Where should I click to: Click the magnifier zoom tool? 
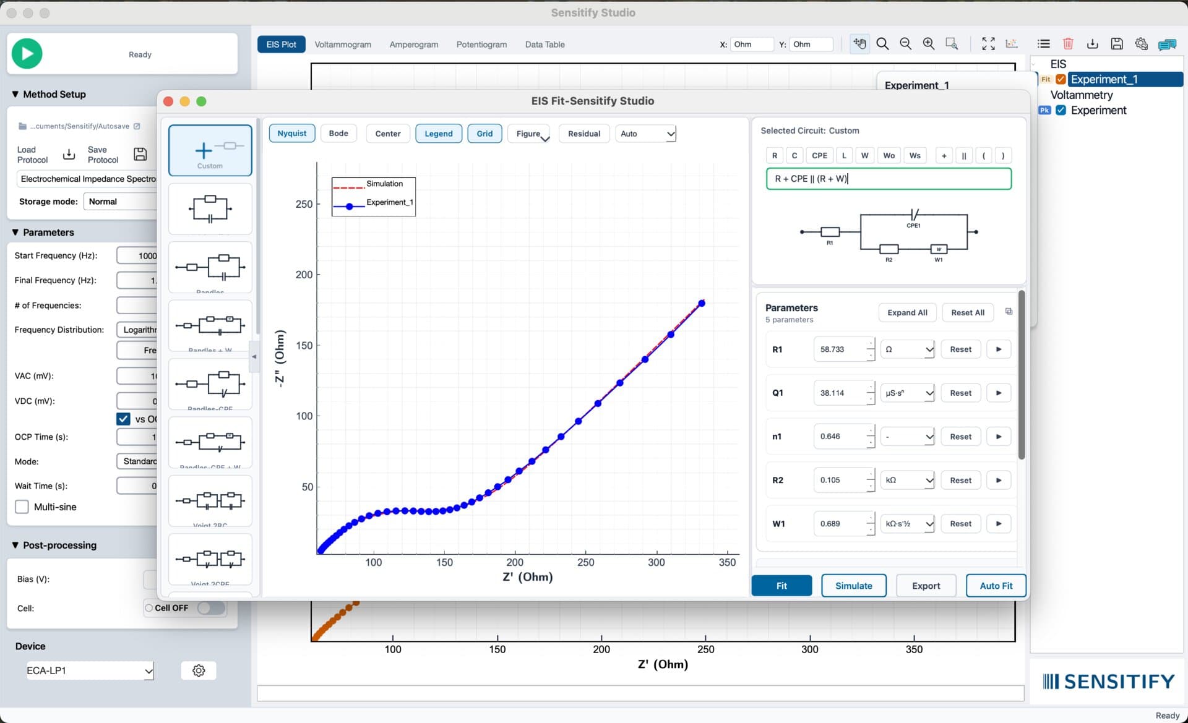click(x=882, y=44)
